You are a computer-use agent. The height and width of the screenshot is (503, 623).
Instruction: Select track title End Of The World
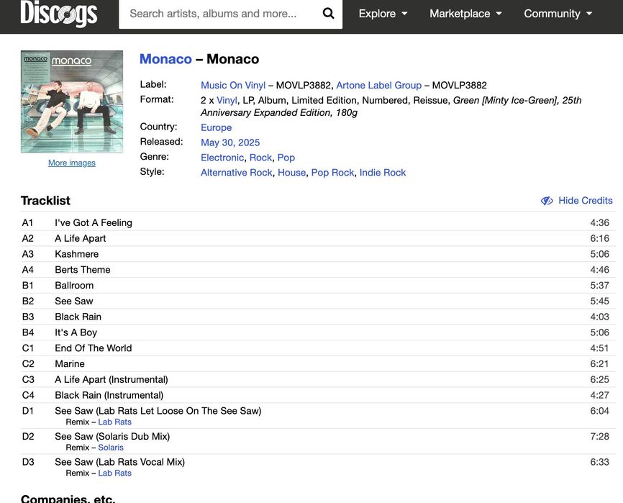(x=94, y=348)
